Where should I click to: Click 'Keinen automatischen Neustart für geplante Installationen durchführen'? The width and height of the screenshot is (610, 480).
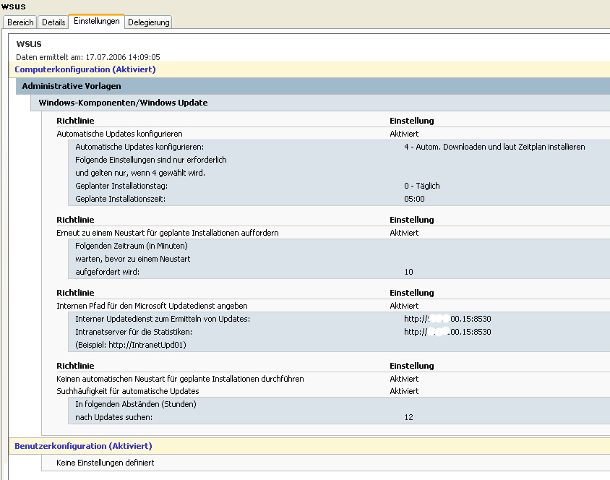pos(180,379)
